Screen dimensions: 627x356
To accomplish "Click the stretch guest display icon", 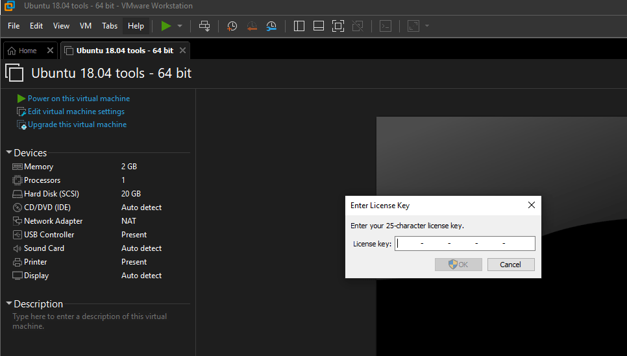I will tap(413, 26).
